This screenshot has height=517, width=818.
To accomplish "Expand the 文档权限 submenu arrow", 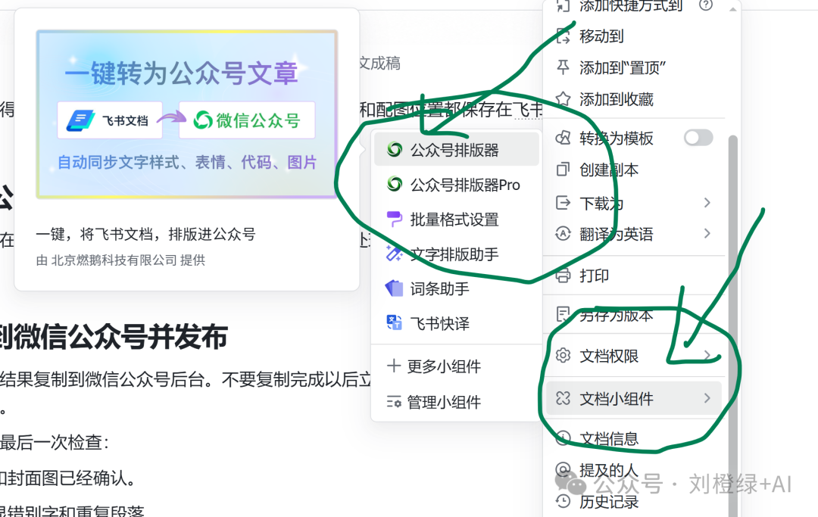I will tap(707, 356).
